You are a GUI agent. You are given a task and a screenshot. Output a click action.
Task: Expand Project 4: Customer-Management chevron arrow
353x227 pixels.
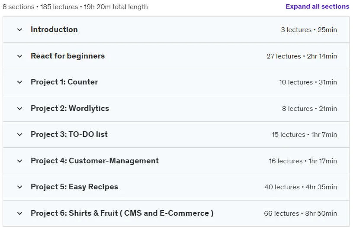[x=20, y=161]
